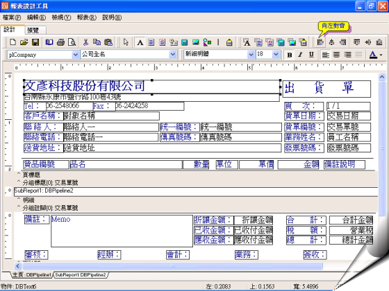Open the 檔案(F) menu
This screenshot has height=291, width=389.
[x=12, y=17]
